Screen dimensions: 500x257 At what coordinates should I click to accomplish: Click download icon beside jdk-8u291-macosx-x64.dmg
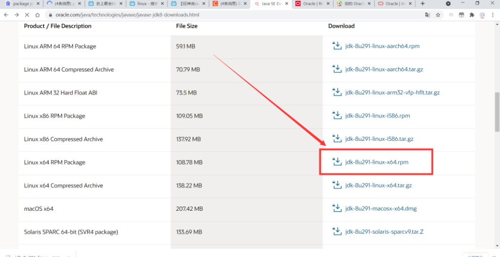click(x=337, y=209)
